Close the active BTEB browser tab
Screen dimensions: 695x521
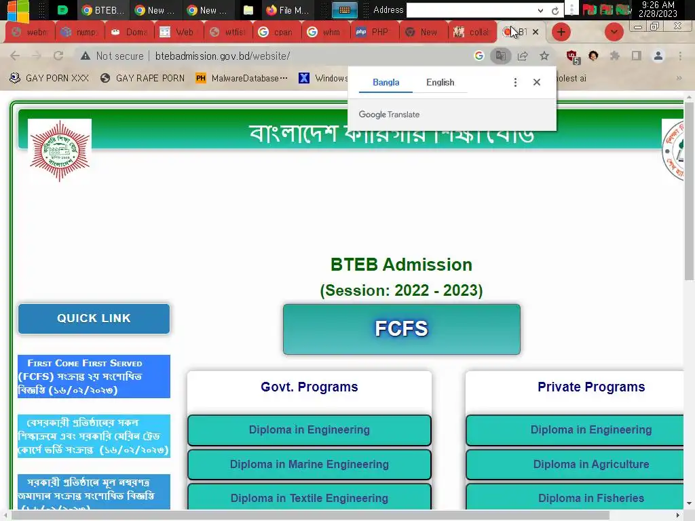[536, 32]
